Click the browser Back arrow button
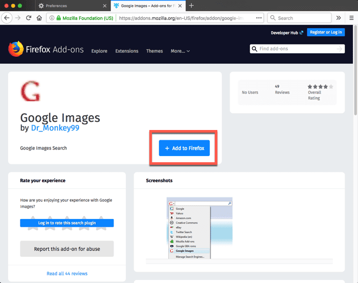 [7, 18]
